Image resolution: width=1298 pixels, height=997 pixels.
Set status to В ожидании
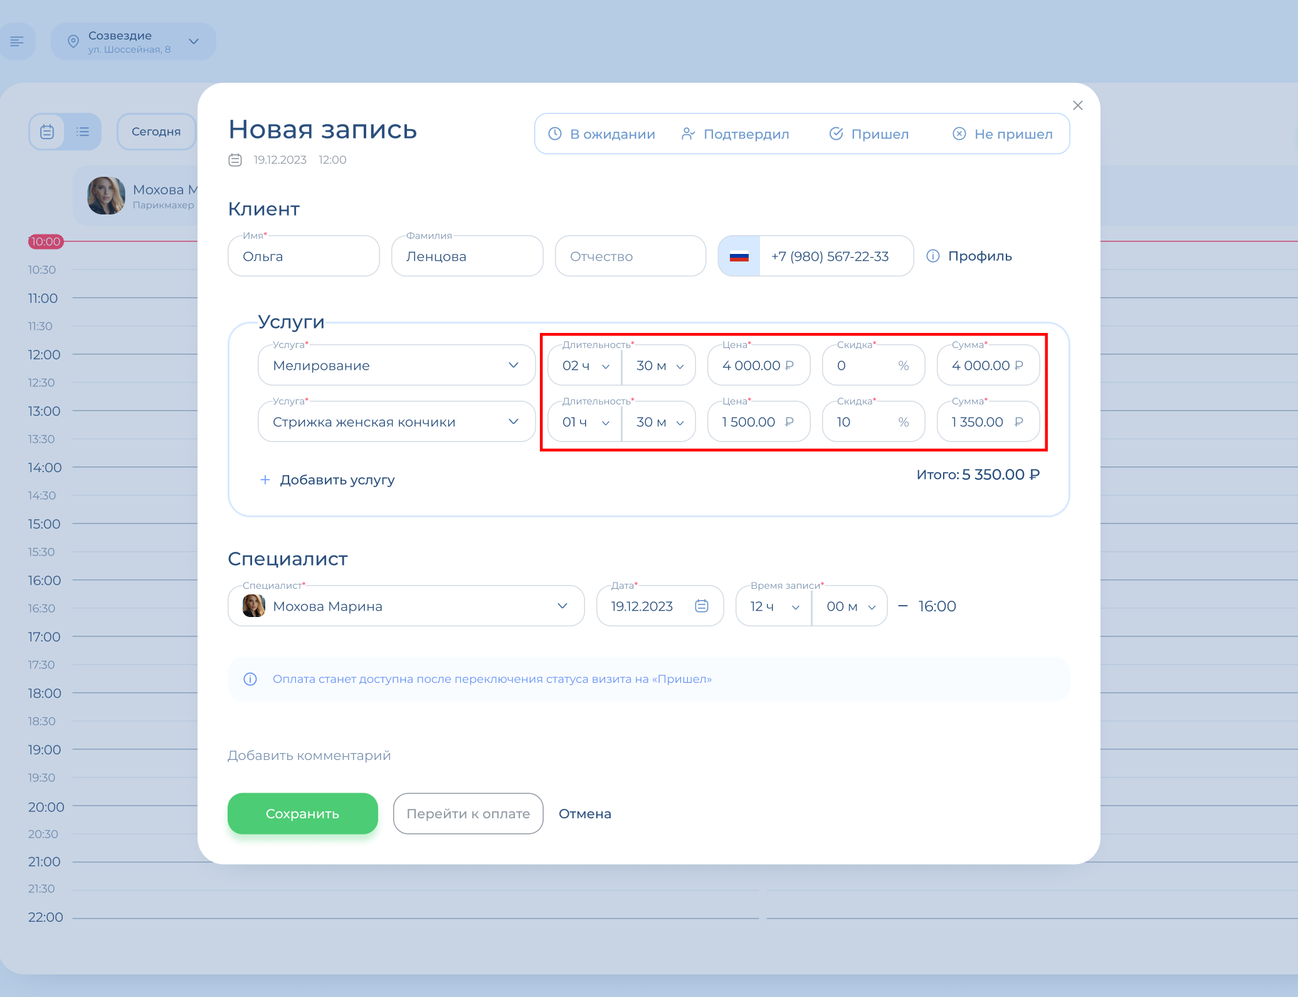[602, 134]
